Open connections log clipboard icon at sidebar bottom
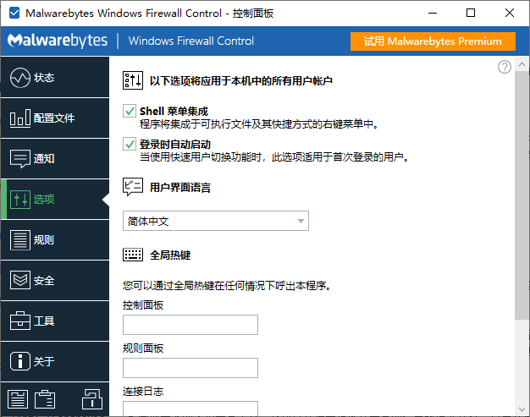This screenshot has height=417, width=530. (x=45, y=399)
